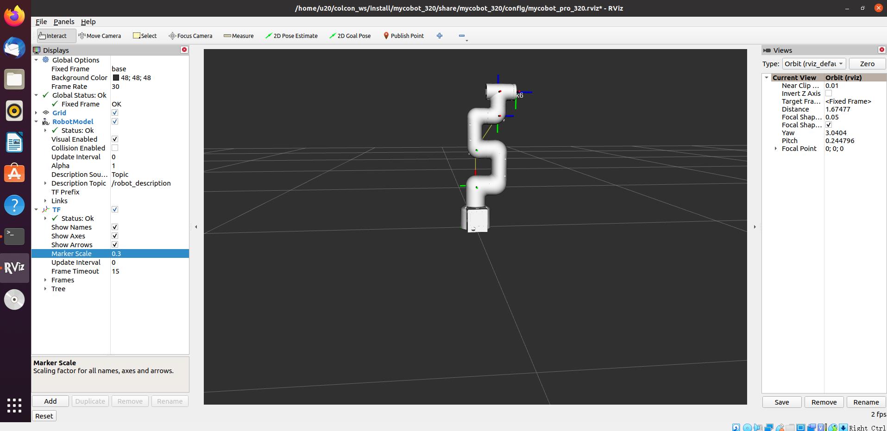
Task: Activate the Measure tool
Action: 239,36
